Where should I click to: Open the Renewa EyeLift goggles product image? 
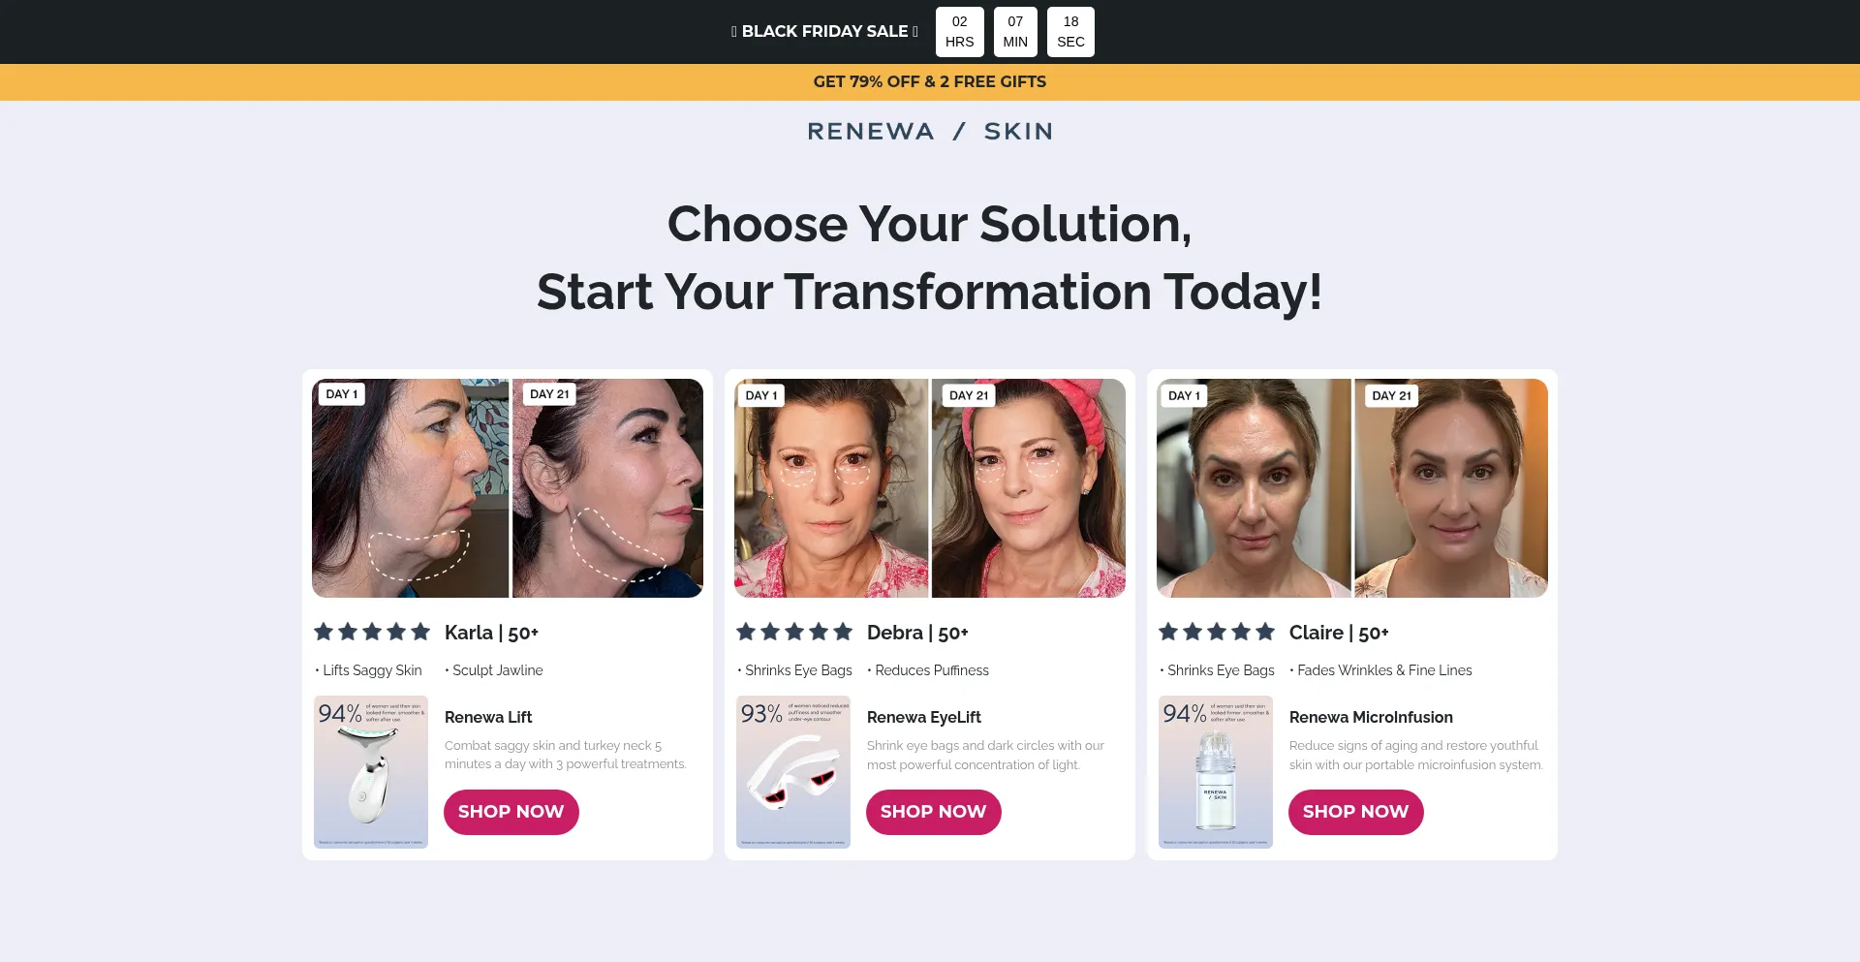793,772
